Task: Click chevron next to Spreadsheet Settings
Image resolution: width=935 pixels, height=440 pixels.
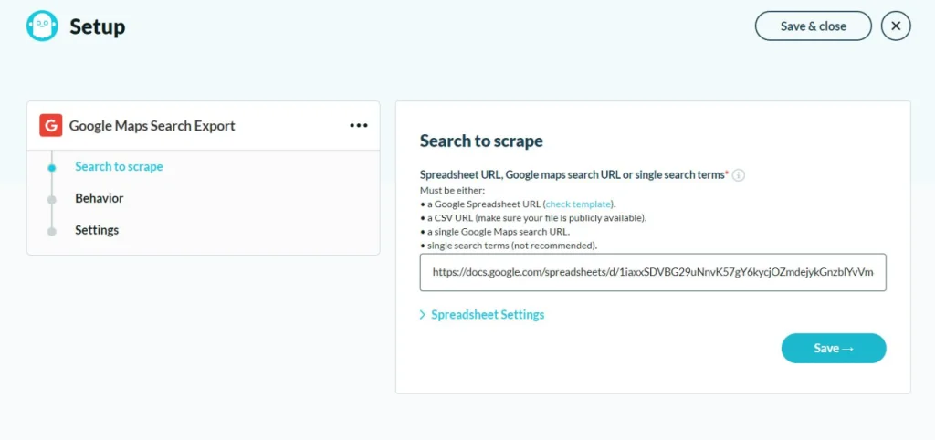Action: click(423, 314)
